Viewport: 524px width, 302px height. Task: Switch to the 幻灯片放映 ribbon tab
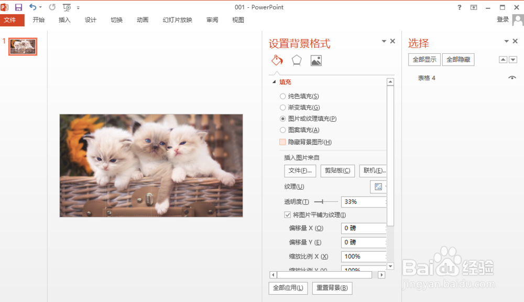[178, 20]
